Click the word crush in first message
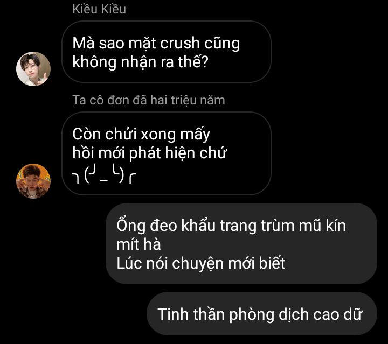The width and height of the screenshot is (388, 344). point(180,43)
